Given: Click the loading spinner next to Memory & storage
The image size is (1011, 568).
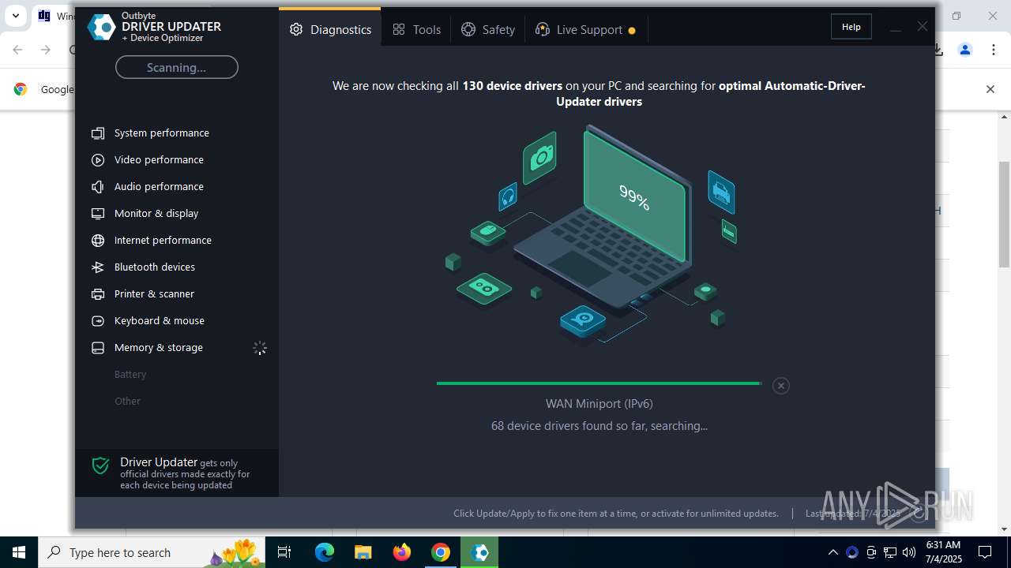Looking at the screenshot, I should click(x=260, y=348).
